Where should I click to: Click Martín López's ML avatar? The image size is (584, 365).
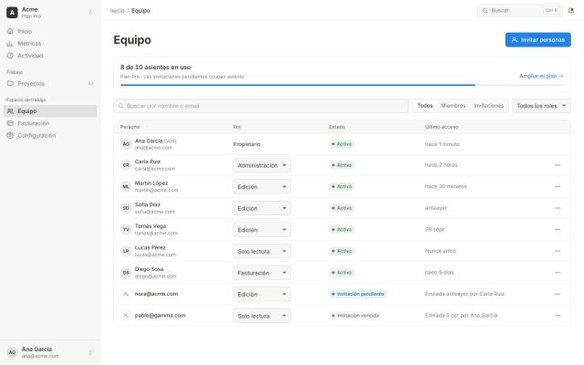tap(126, 186)
